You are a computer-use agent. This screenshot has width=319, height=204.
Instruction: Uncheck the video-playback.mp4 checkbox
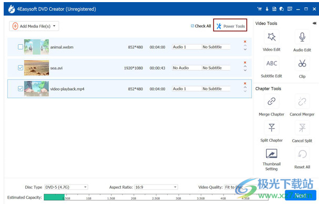tap(21, 89)
